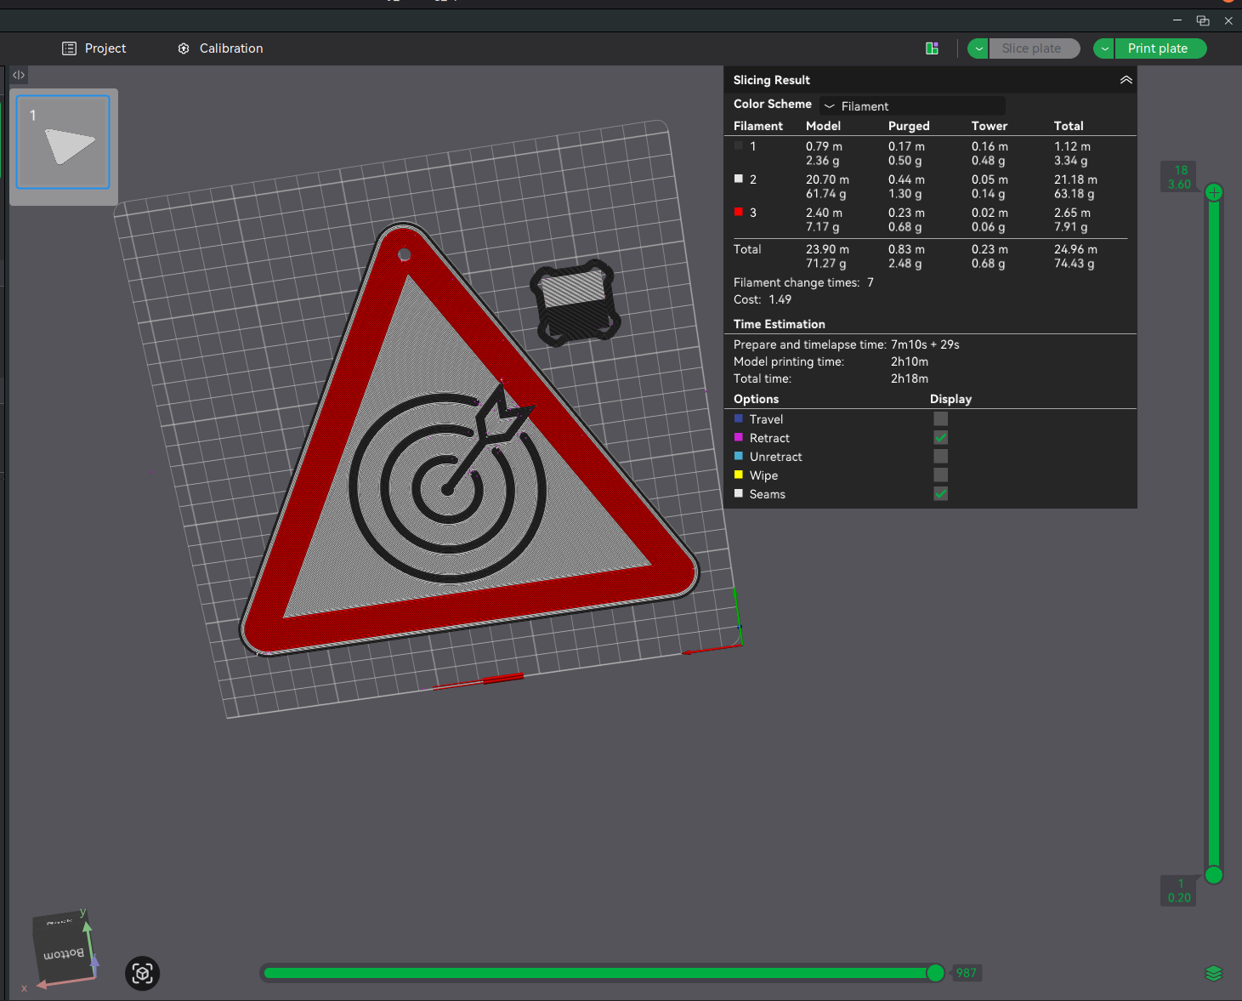Select plate 1 thumbnail

click(64, 142)
